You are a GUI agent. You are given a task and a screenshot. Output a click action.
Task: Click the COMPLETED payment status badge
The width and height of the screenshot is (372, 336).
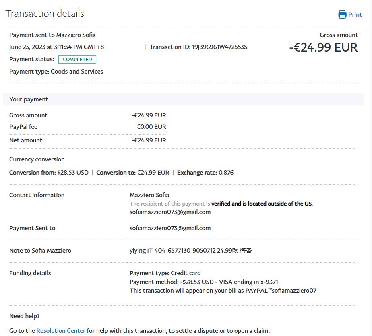coord(77,60)
